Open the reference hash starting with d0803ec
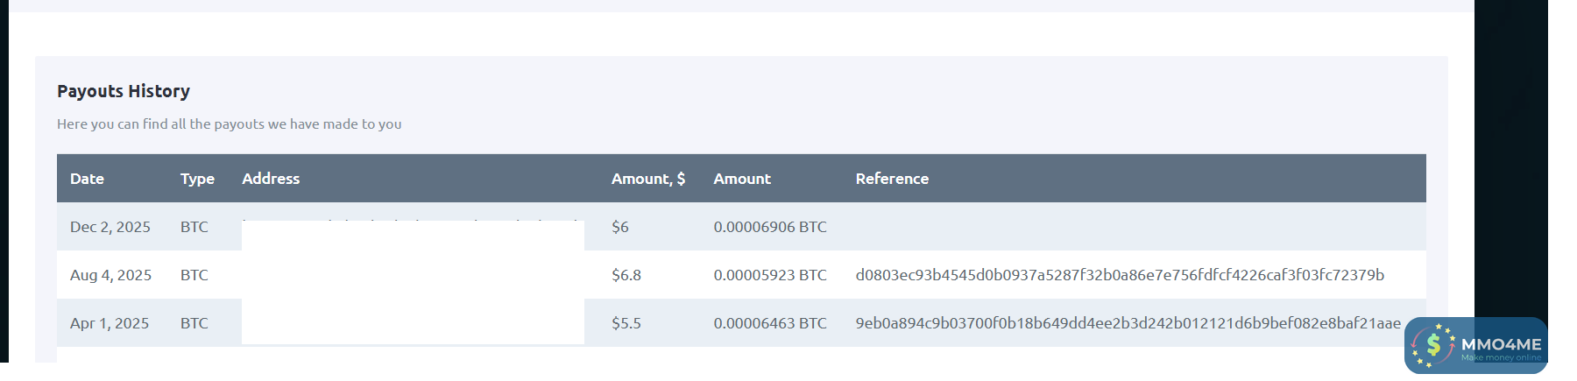The height and width of the screenshot is (381, 1577). pos(1120,275)
